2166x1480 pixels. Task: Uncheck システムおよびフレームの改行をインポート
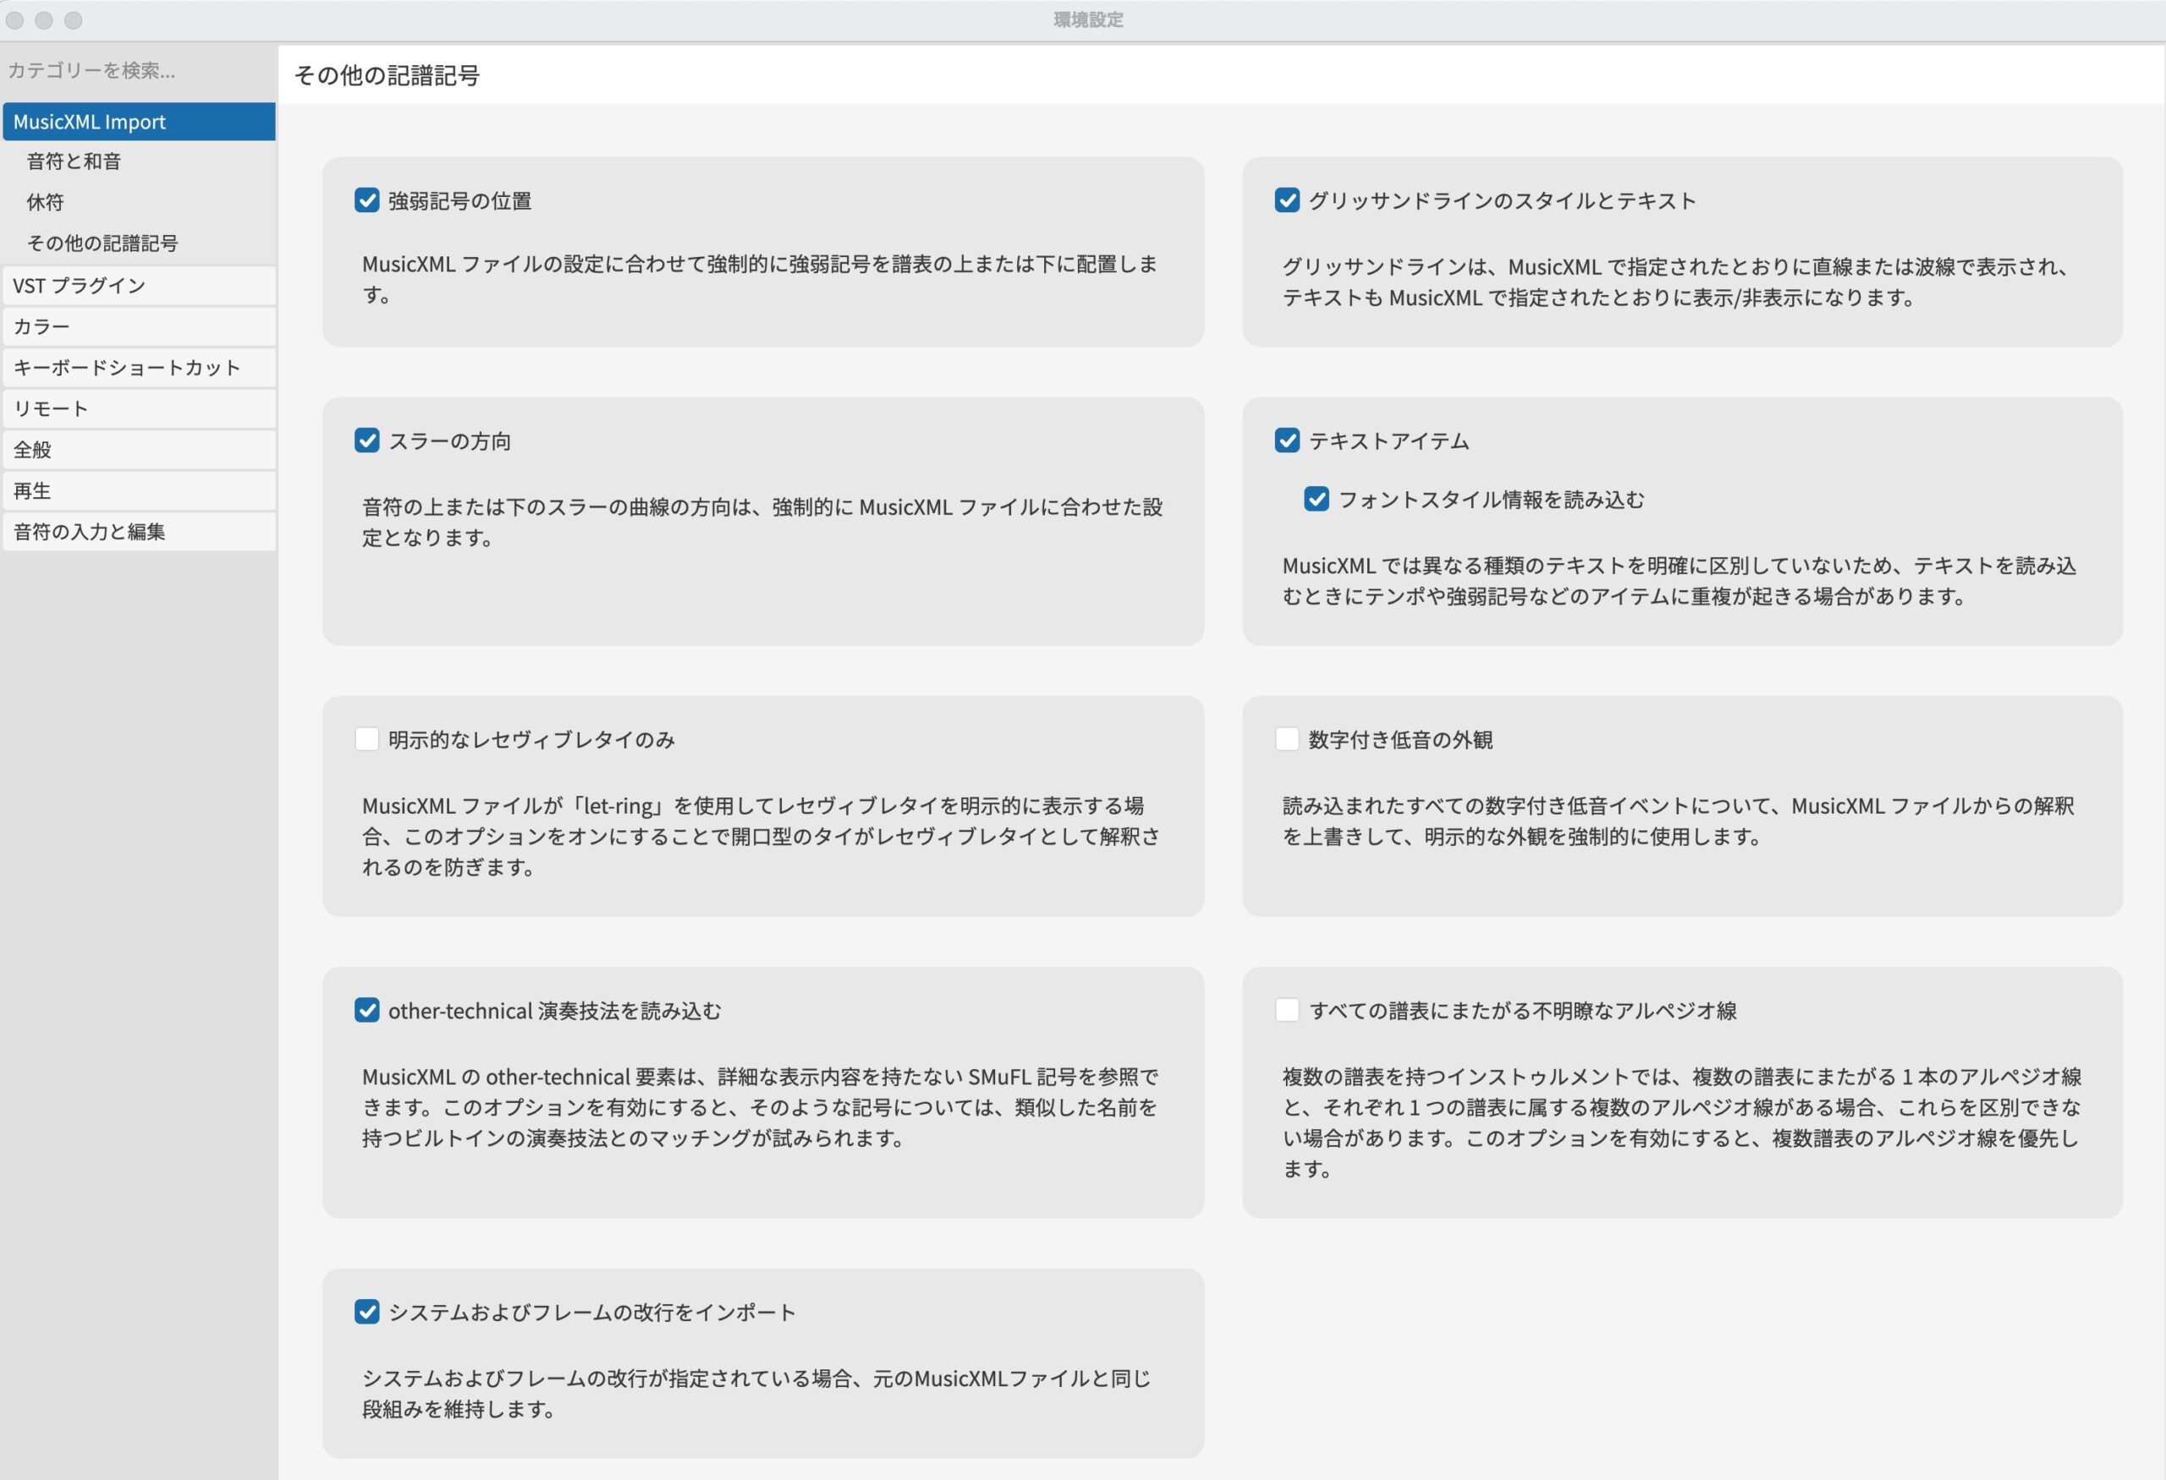366,1313
